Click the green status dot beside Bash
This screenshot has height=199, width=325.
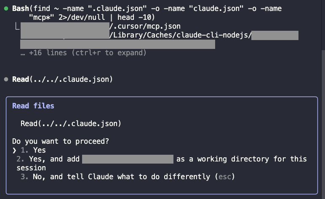point(6,8)
